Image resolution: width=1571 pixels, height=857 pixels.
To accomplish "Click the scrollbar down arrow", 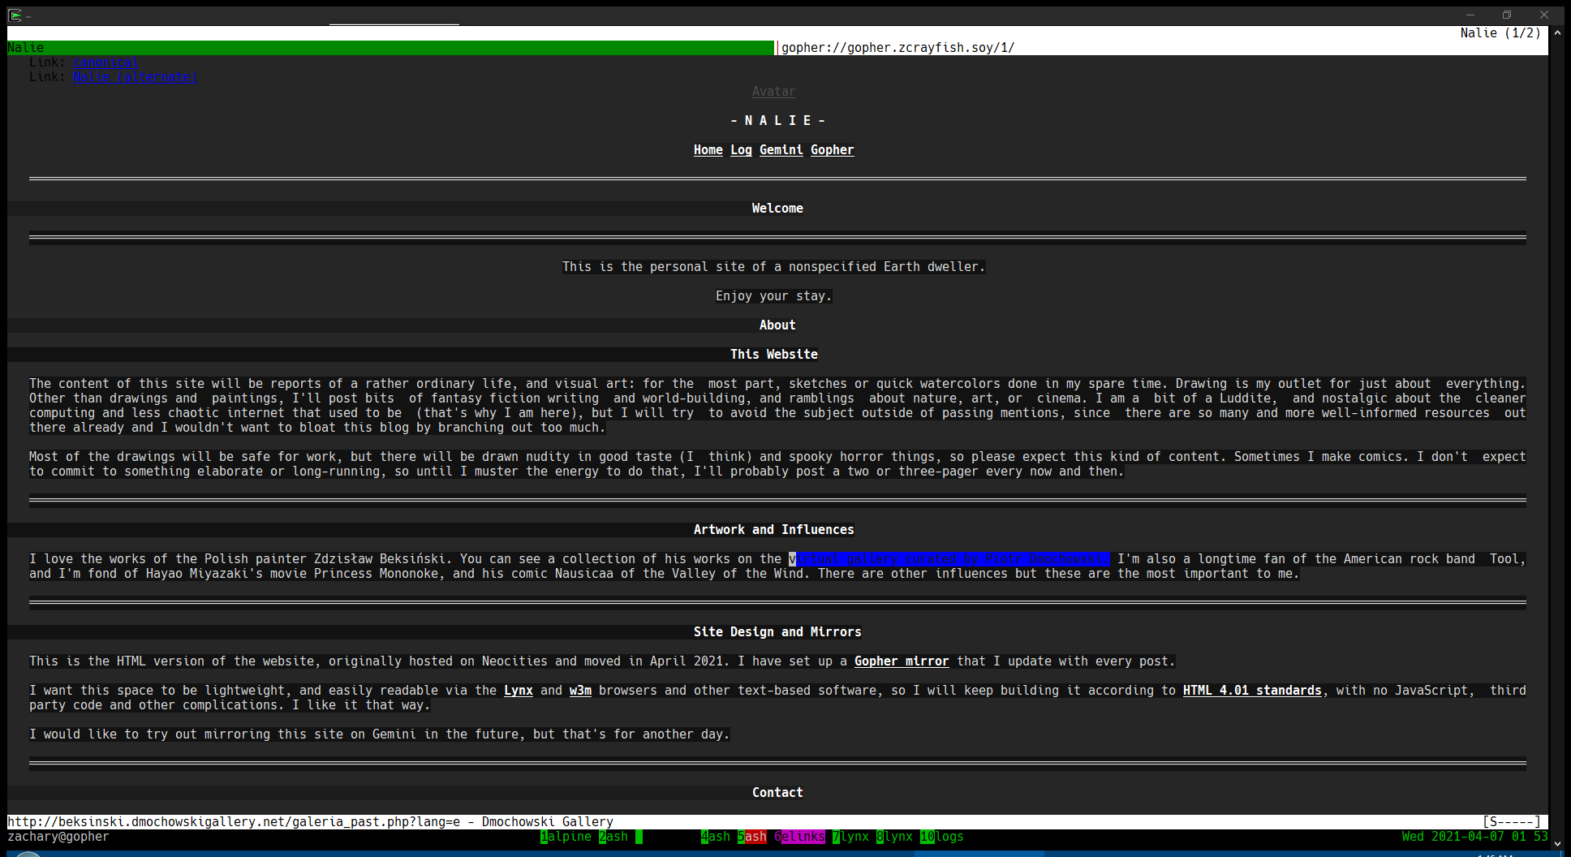I will pos(1557,844).
